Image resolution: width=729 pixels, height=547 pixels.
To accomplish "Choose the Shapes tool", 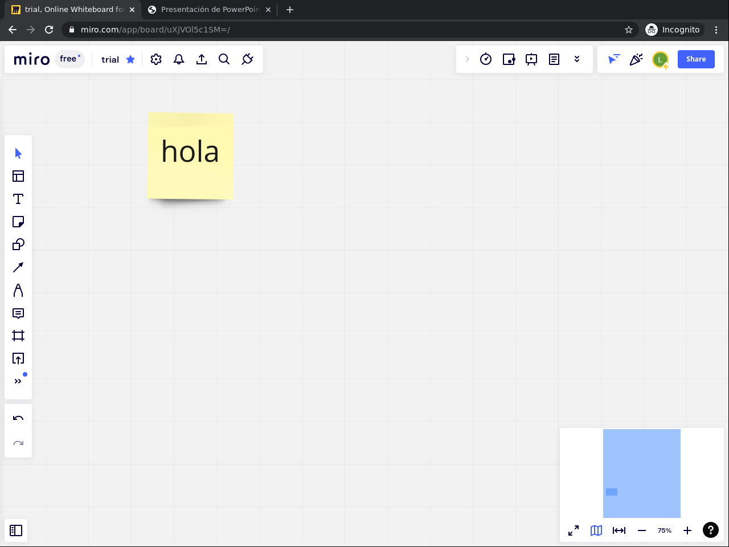I will (18, 244).
